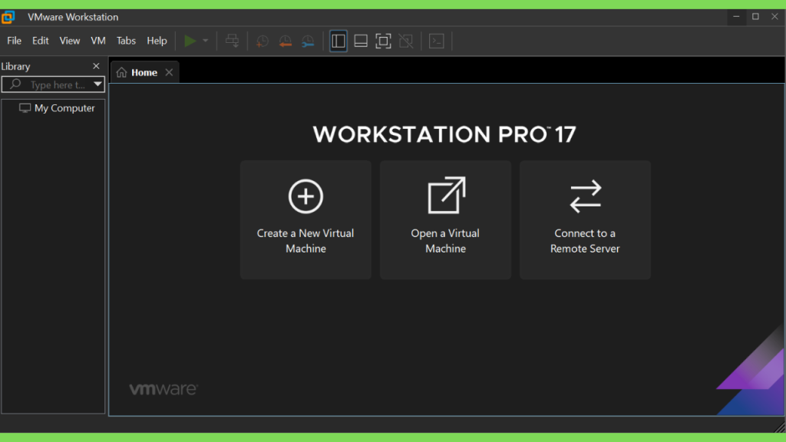This screenshot has height=442, width=786.
Task: Click Send Ctrl+Alt+Del toolbar icon
Action: [232, 41]
